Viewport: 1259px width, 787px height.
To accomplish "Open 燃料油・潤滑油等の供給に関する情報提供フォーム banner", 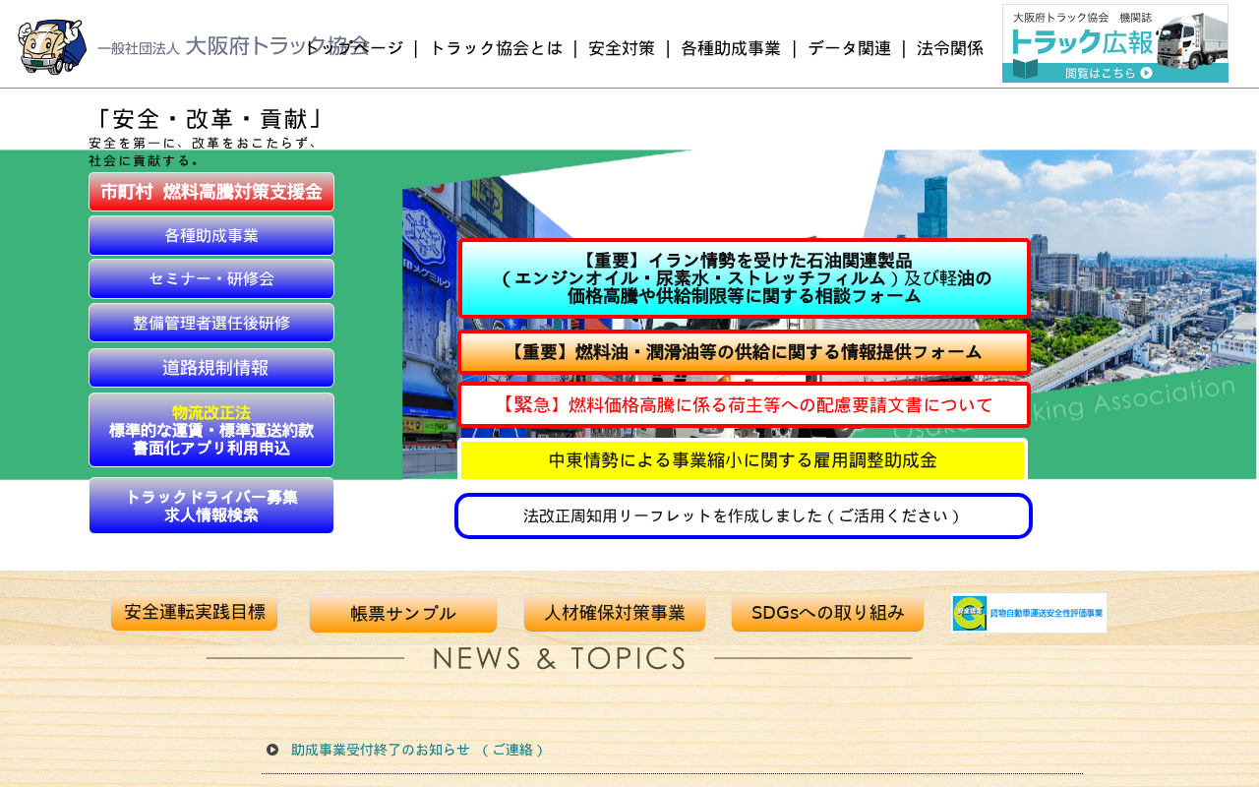I will [x=744, y=352].
